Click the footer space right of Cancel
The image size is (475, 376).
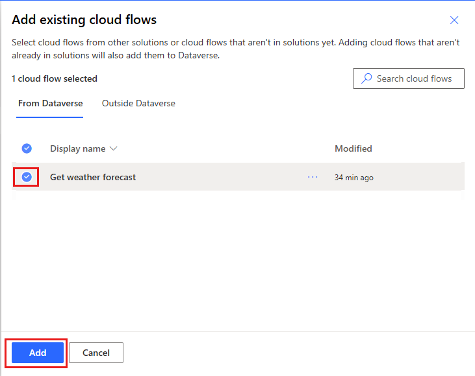click(x=292, y=353)
